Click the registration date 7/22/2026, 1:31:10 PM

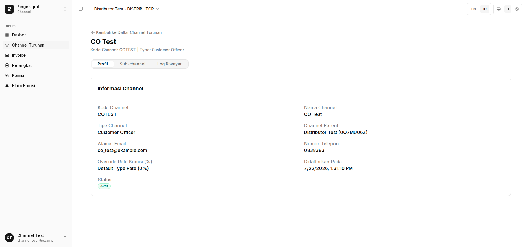click(328, 169)
